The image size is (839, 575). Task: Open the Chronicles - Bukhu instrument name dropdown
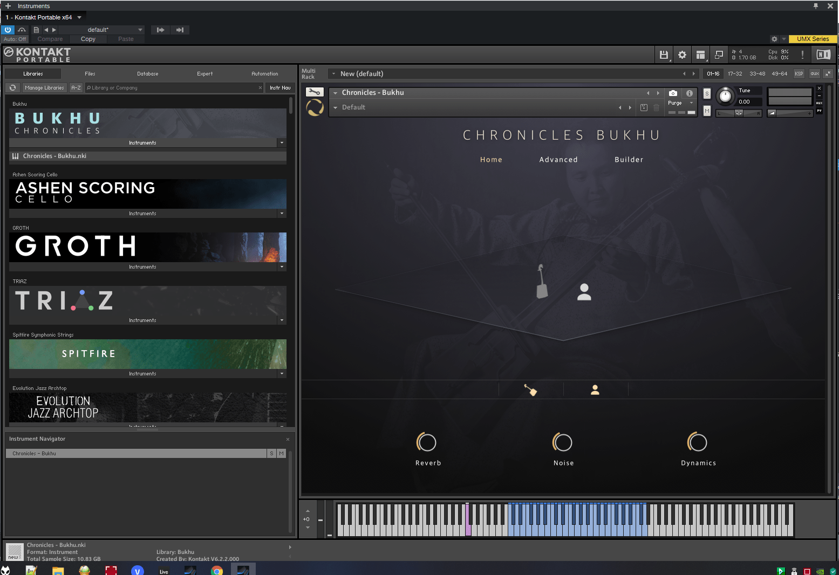335,93
